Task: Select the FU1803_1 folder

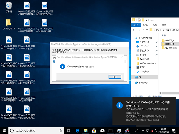Action: 170,44
